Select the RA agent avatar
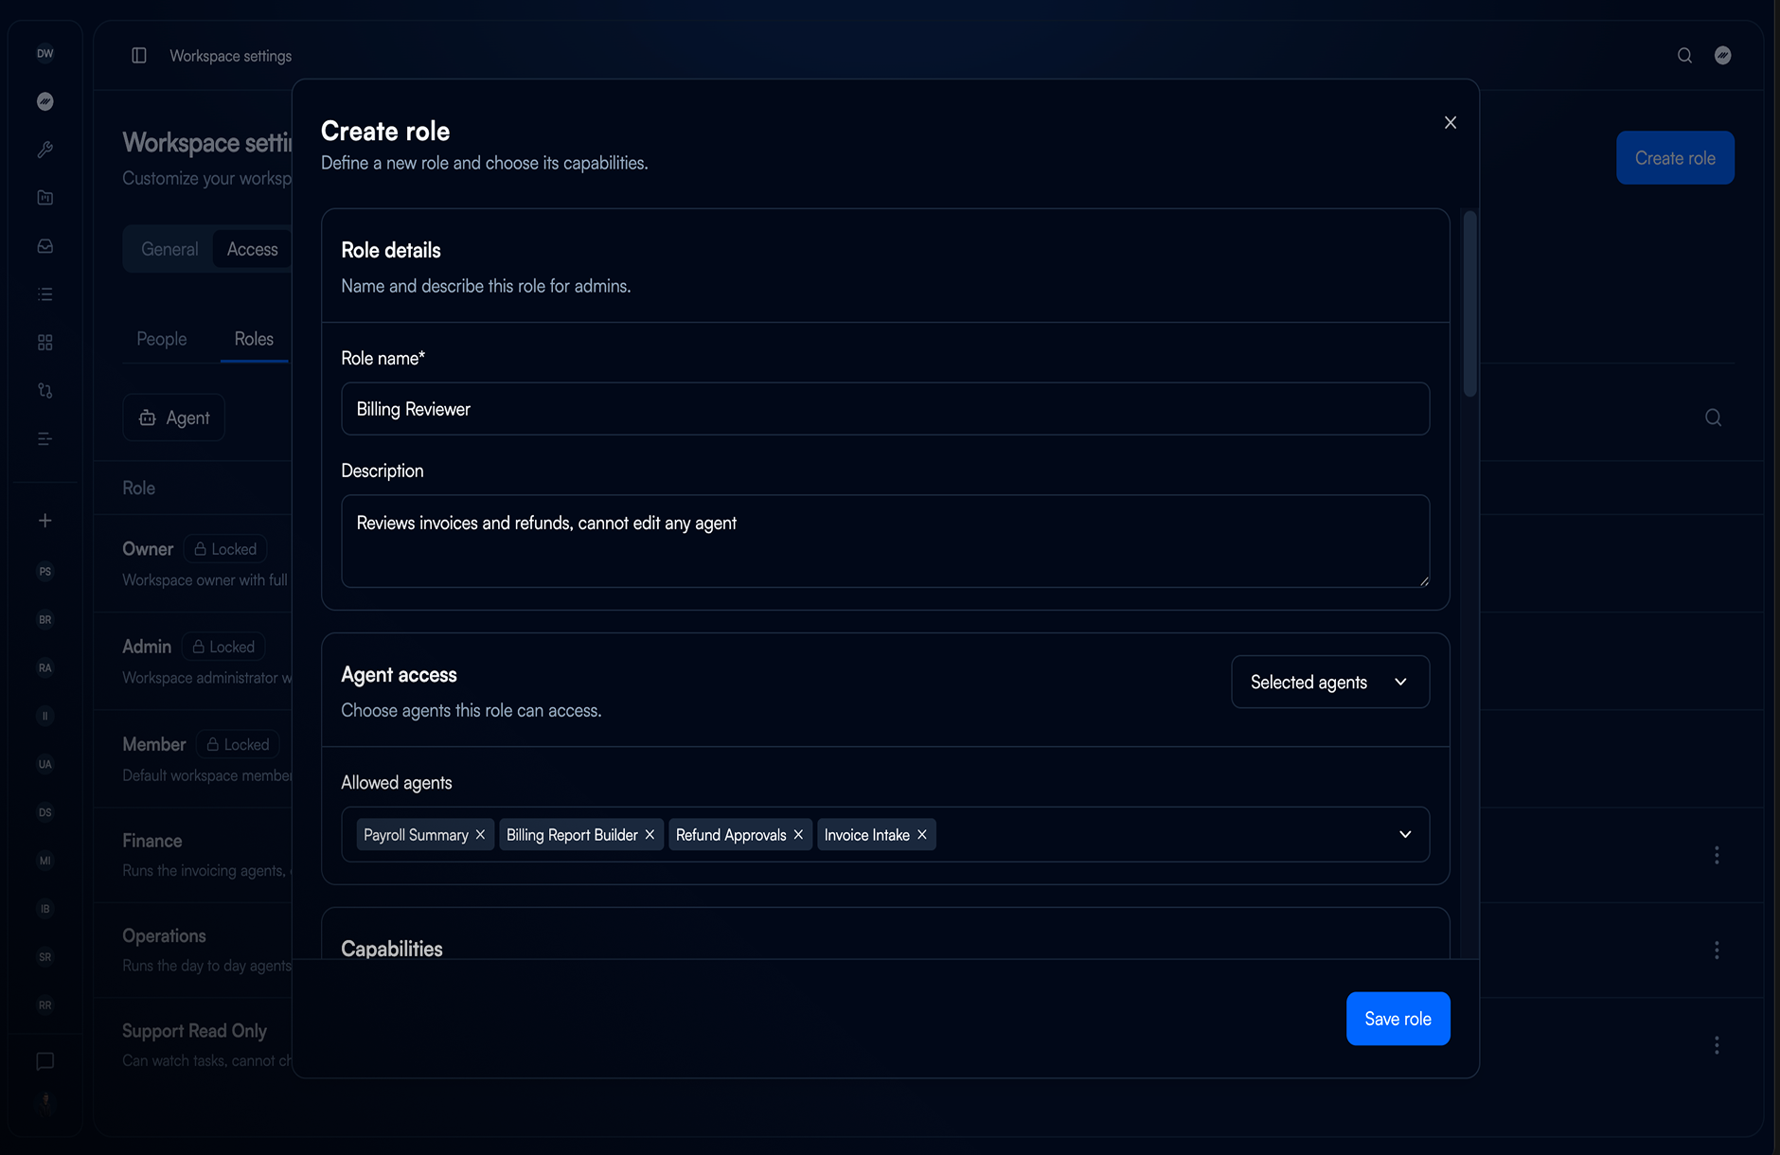The image size is (1780, 1155). tap(45, 668)
